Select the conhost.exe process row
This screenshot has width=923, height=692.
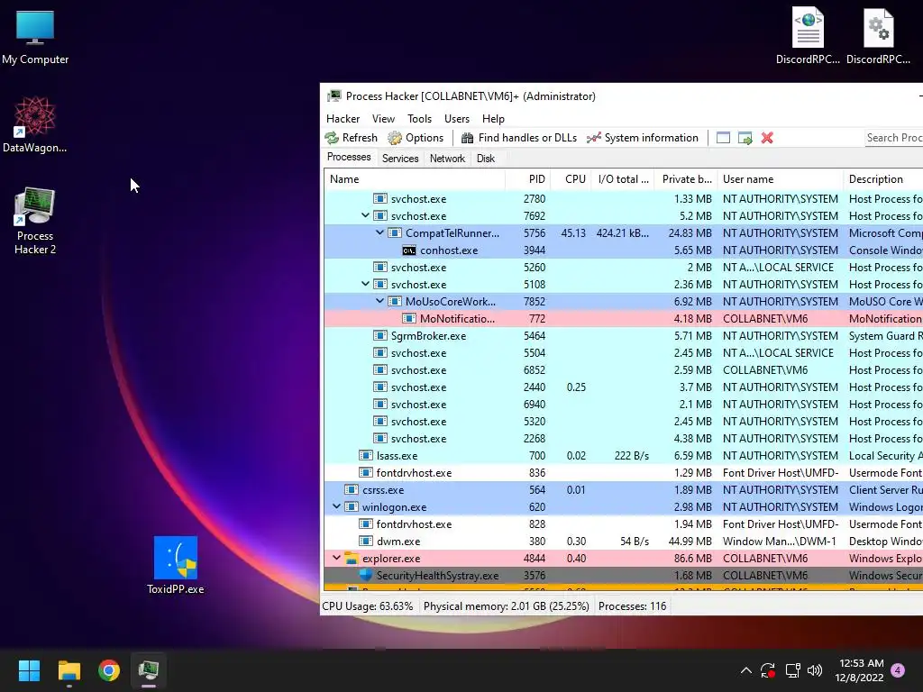point(624,250)
